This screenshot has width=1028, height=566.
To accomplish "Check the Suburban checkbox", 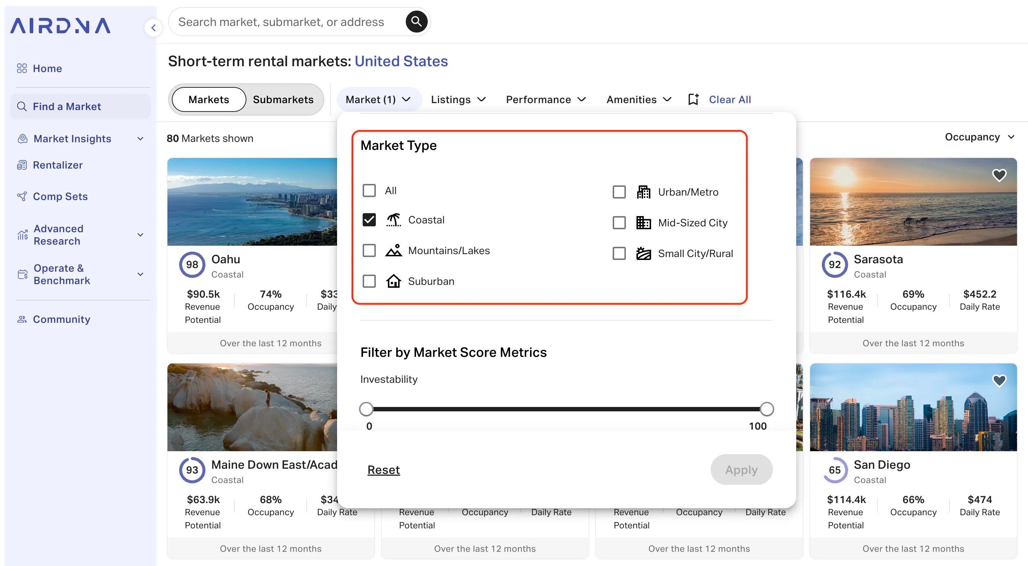I will (x=369, y=281).
